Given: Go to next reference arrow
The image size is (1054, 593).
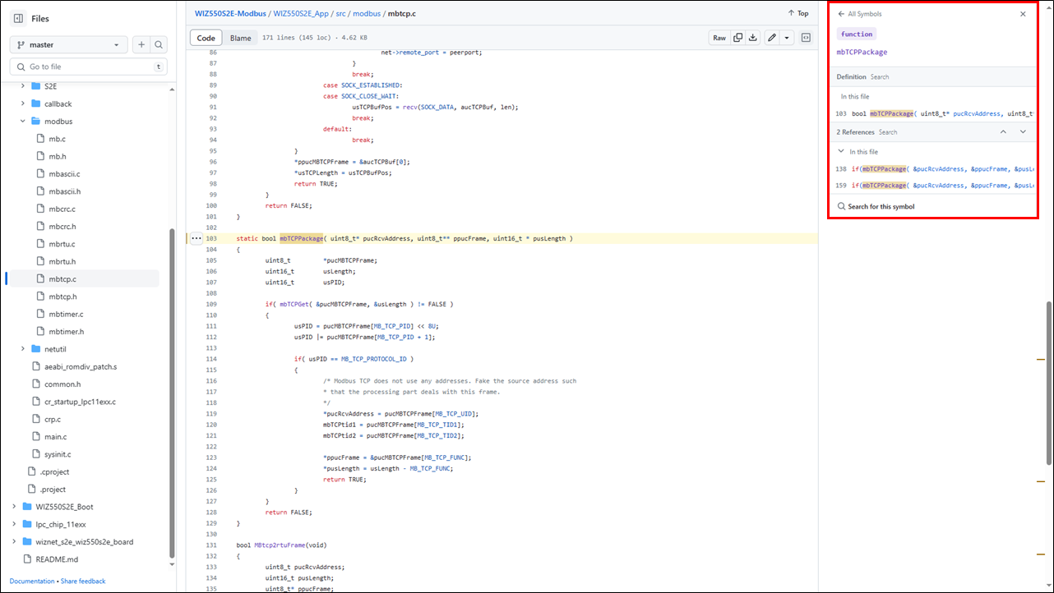Looking at the screenshot, I should (1023, 131).
